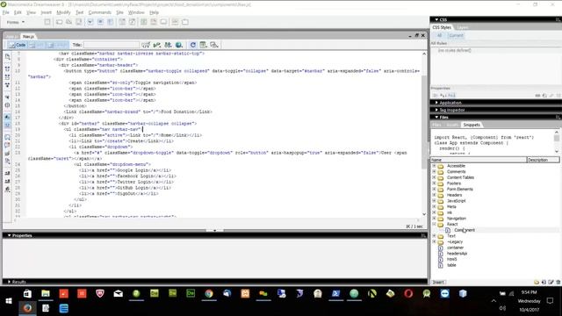The height and width of the screenshot is (316, 562).
Task: Switch CSS panel to All mode
Action: point(439,35)
